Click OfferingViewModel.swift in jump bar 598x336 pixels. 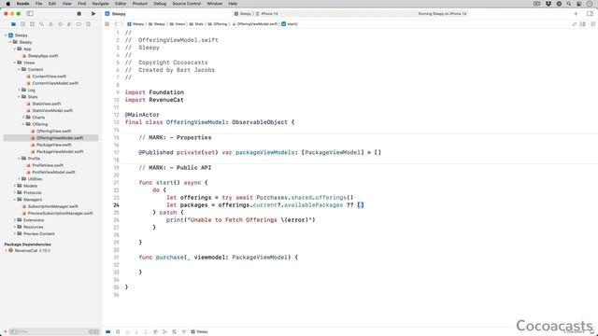(x=255, y=24)
